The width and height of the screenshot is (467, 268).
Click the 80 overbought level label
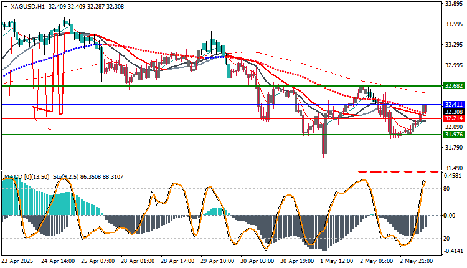click(446, 189)
